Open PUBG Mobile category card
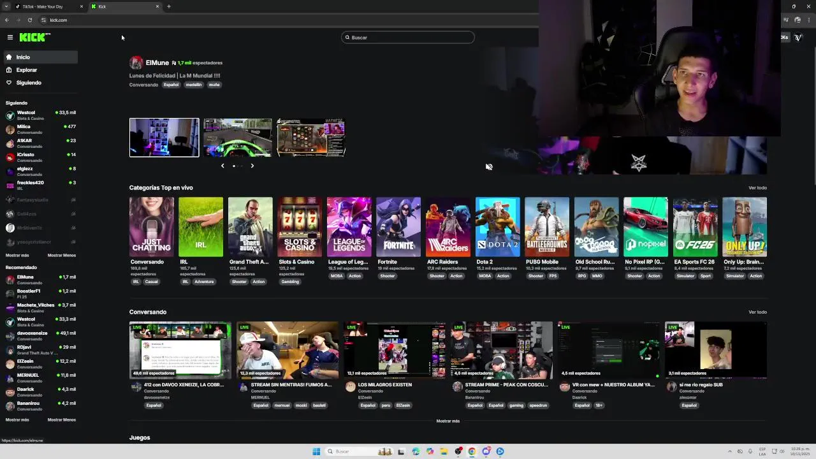816x459 pixels. click(547, 227)
